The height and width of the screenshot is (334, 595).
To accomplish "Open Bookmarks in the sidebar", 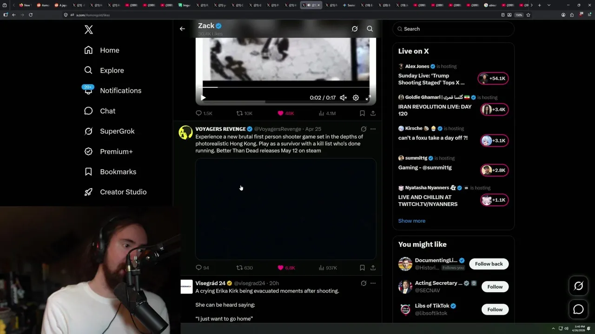I will [x=110, y=172].
